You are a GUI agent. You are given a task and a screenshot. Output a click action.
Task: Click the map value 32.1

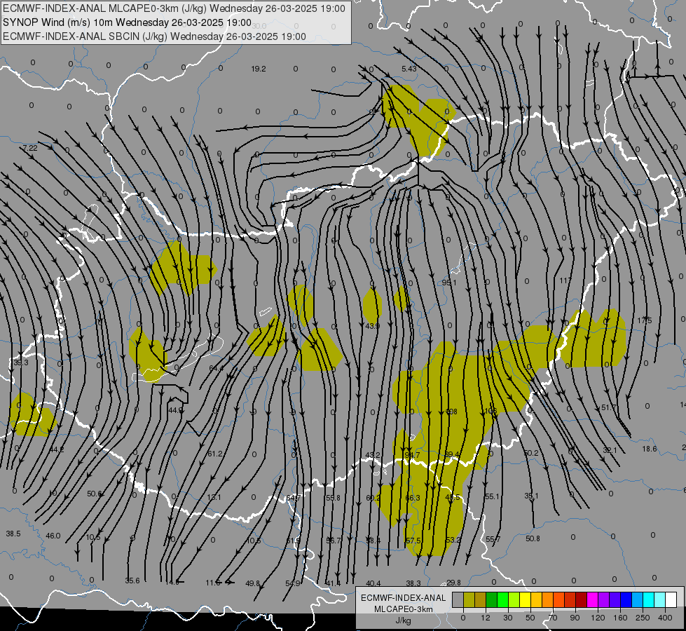(x=610, y=450)
